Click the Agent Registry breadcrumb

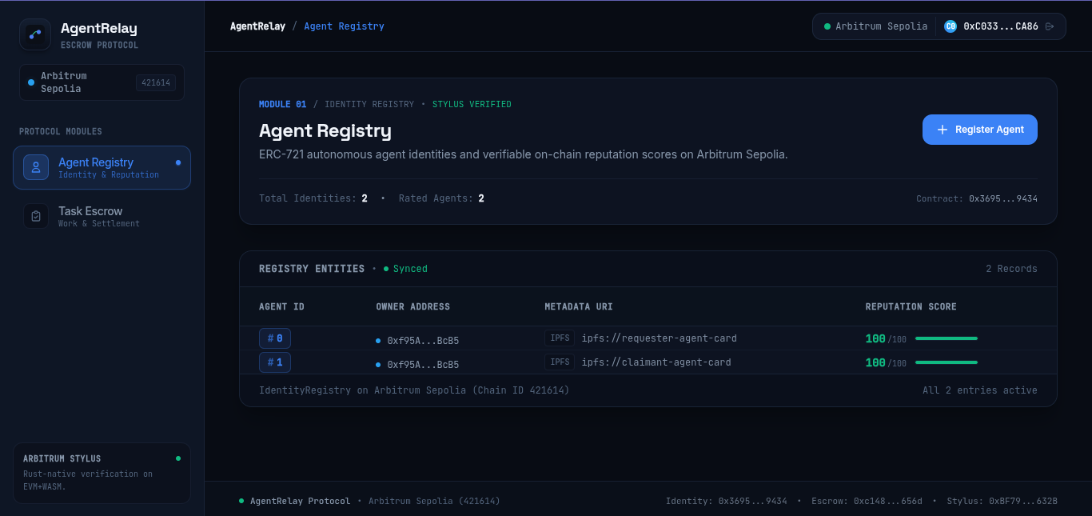tap(344, 26)
